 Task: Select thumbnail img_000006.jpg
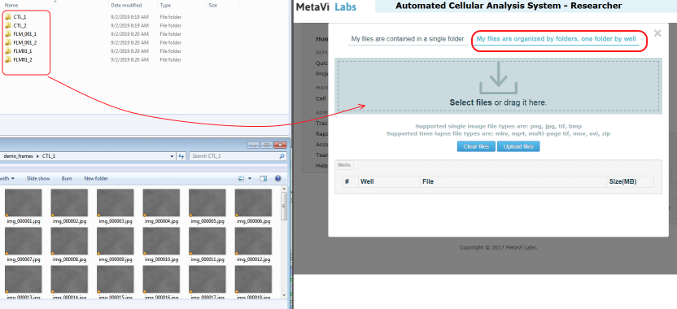[253, 207]
